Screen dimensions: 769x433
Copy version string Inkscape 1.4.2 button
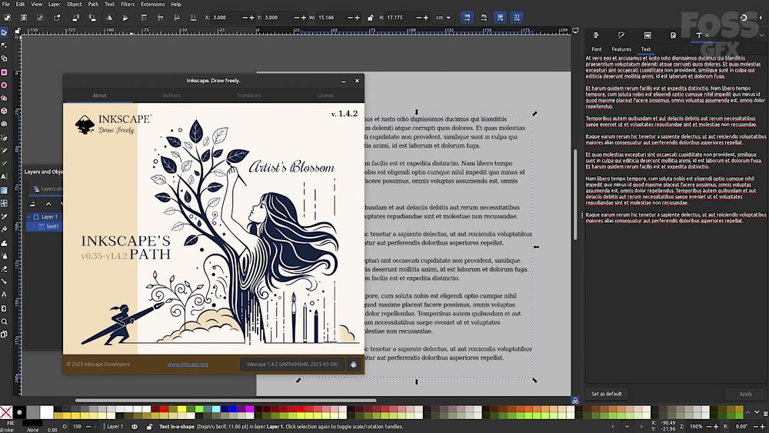click(292, 365)
